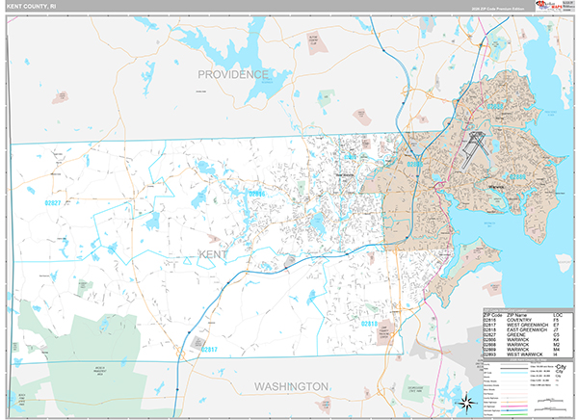The width and height of the screenshot is (578, 420).
Task: Click 02816 code in the index table
Action: tap(489, 320)
